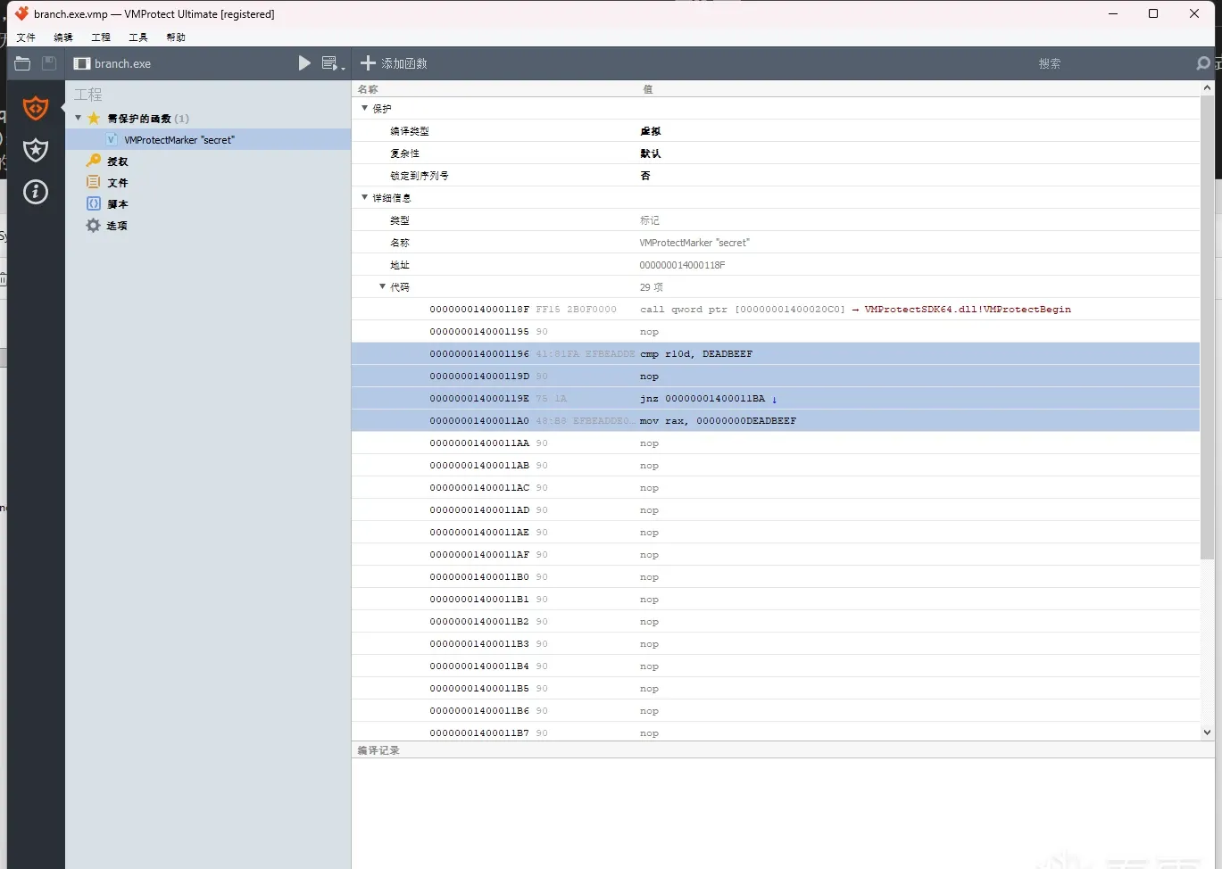Open the 编辑 menu
1222x869 pixels.
[x=63, y=37]
